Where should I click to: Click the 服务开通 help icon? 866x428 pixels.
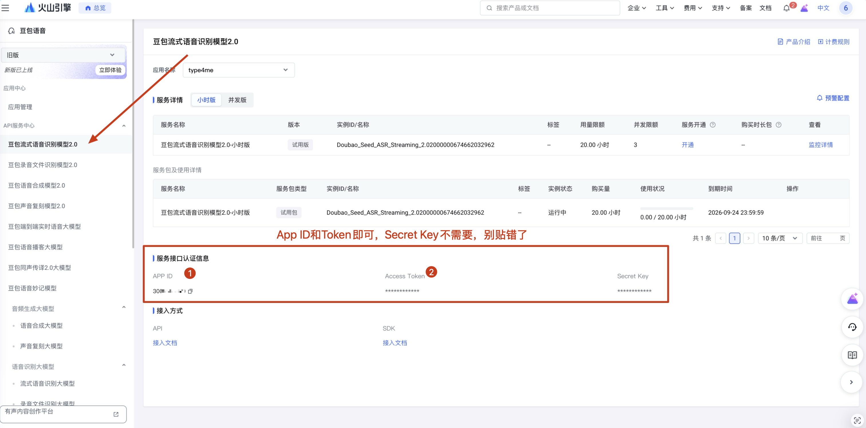[x=712, y=125]
